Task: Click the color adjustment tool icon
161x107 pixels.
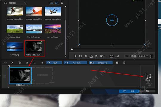Action: click(42, 62)
